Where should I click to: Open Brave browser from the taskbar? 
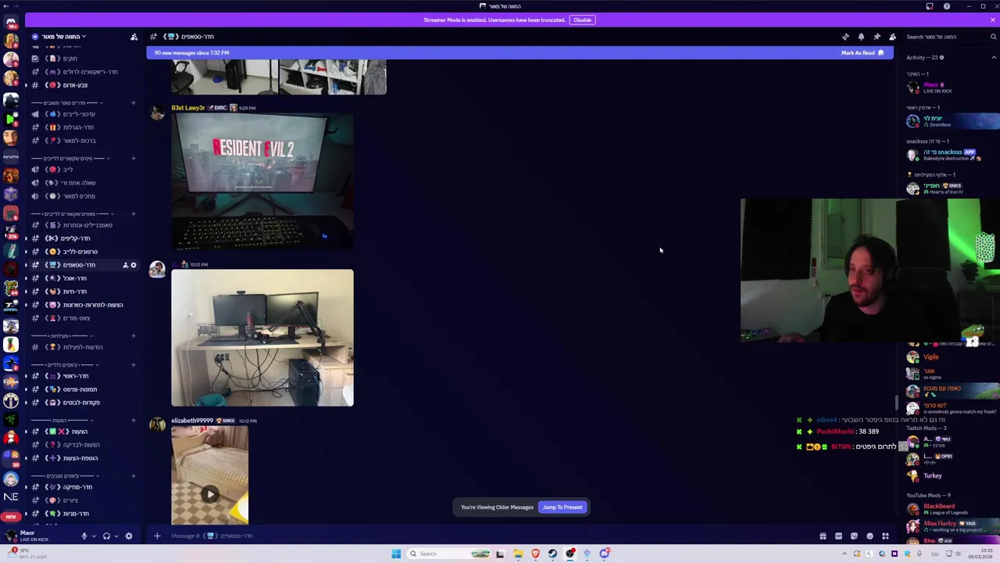[535, 554]
